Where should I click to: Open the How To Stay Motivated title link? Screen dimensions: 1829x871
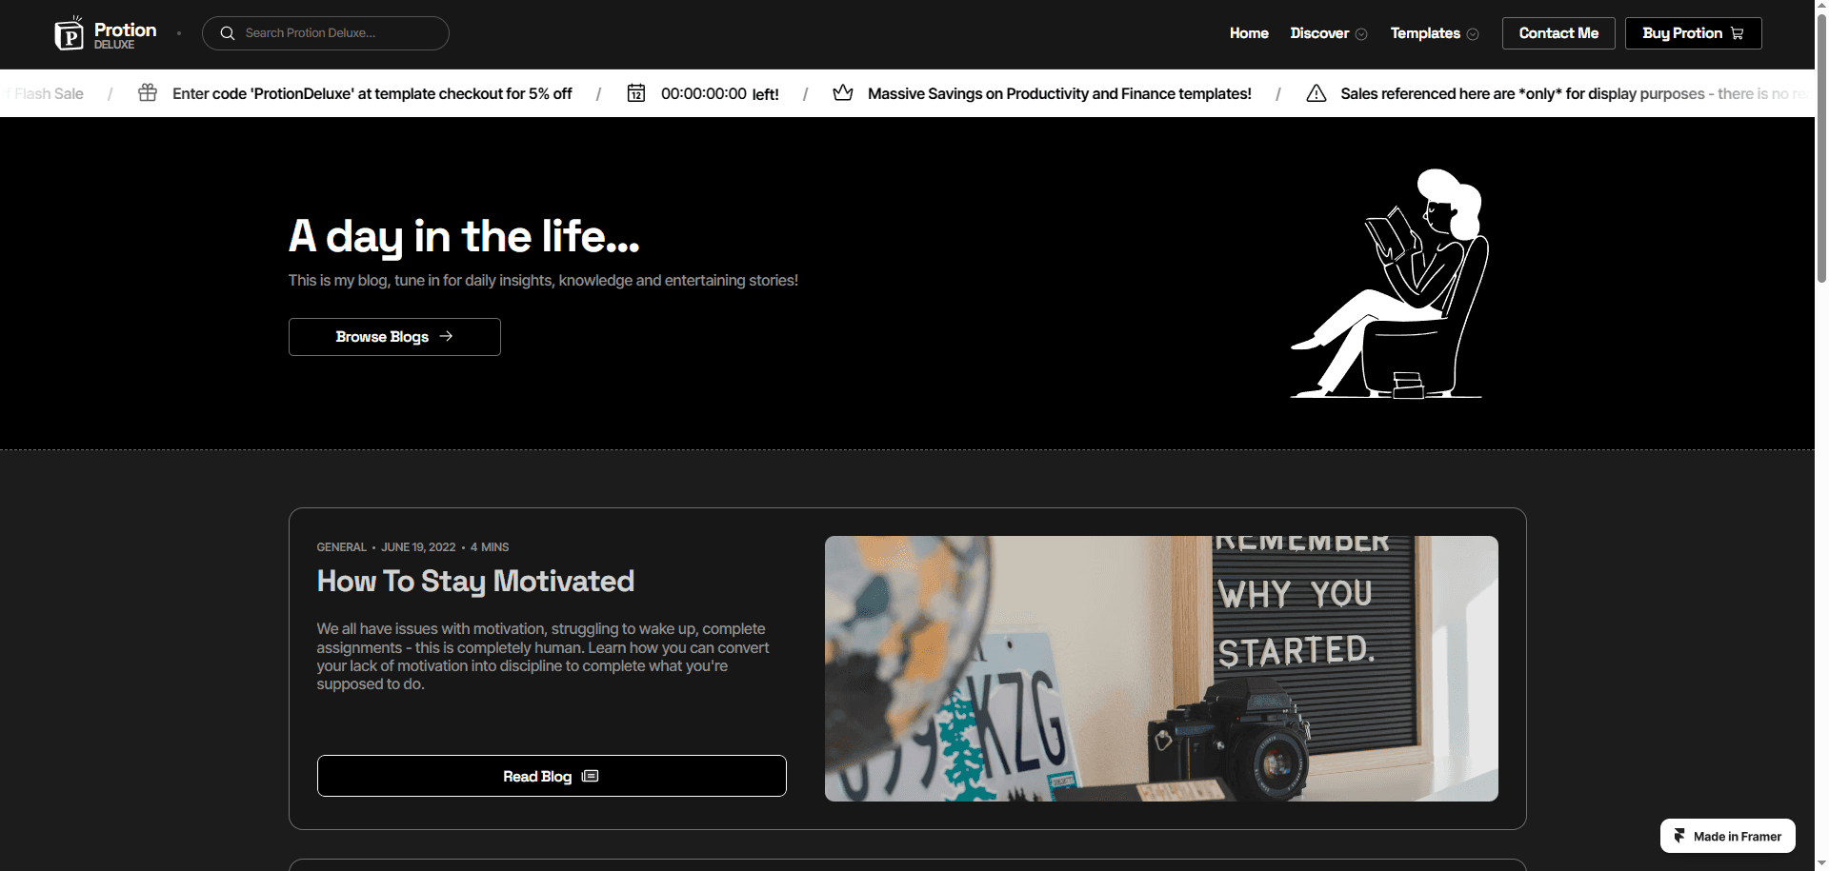click(x=475, y=581)
